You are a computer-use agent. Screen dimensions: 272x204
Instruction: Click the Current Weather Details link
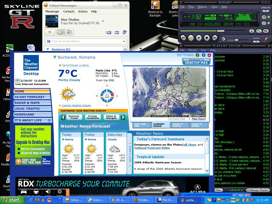(76, 105)
